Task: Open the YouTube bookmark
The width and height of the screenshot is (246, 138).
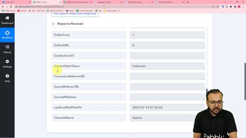Action: (22, 11)
